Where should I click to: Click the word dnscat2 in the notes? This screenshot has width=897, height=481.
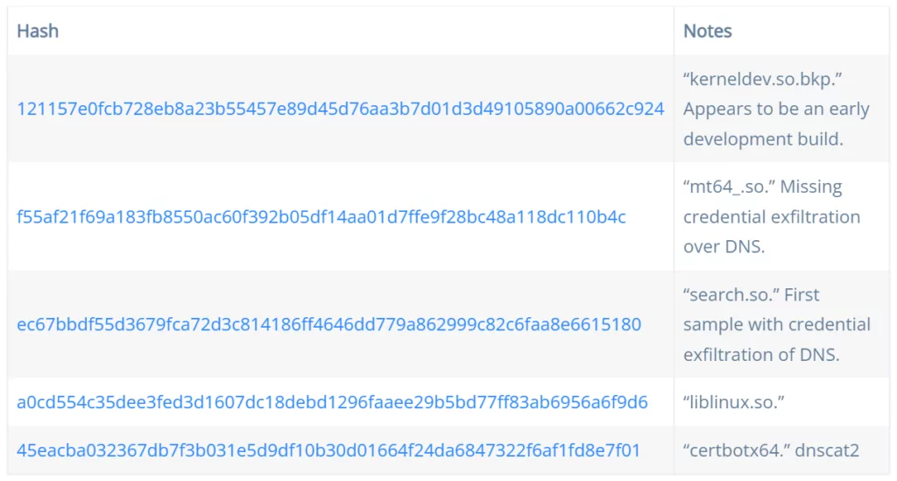[x=827, y=450]
